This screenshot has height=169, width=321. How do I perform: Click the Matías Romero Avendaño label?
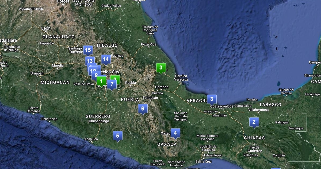pos(207,137)
